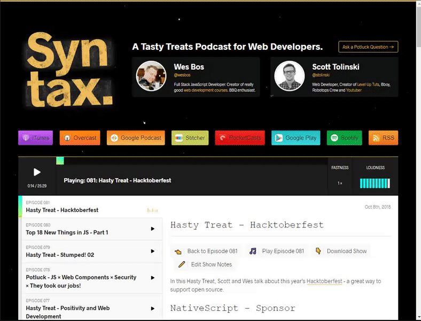Click the pointing hand icon beside Back to Episode
Image resolution: width=421 pixels, height=321 pixels.
pos(178,251)
